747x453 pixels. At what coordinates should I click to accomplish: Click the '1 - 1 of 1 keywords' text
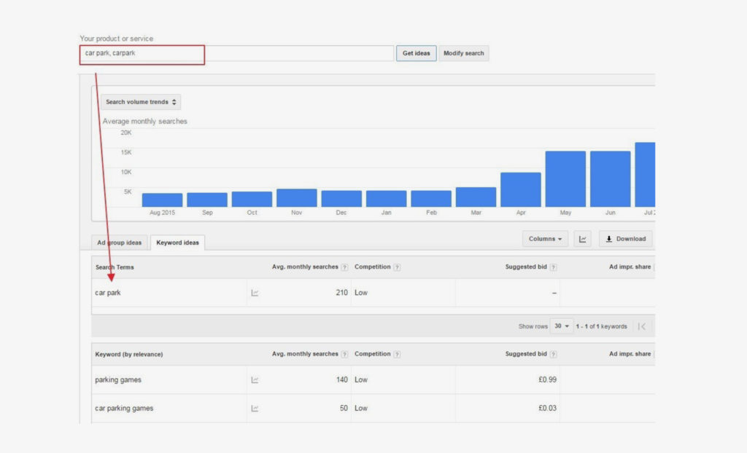(x=601, y=326)
